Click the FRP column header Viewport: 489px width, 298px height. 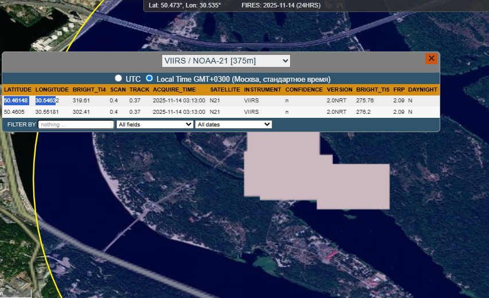(x=398, y=90)
